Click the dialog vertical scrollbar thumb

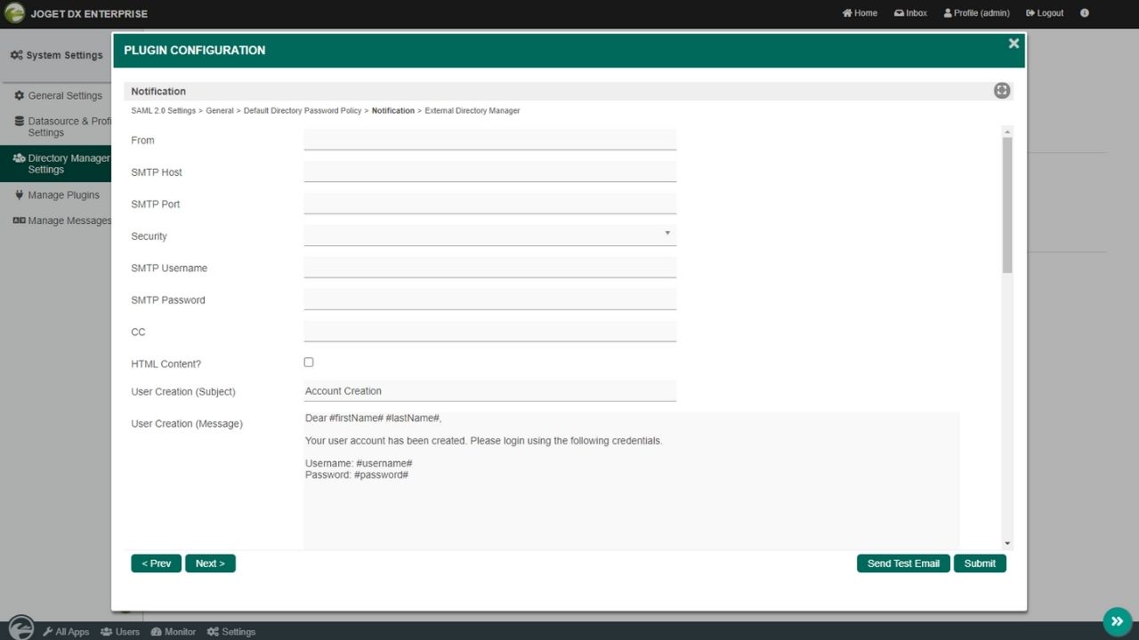[x=1007, y=204]
